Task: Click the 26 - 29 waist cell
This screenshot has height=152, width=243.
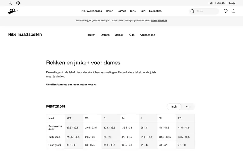Action: pos(111,137)
